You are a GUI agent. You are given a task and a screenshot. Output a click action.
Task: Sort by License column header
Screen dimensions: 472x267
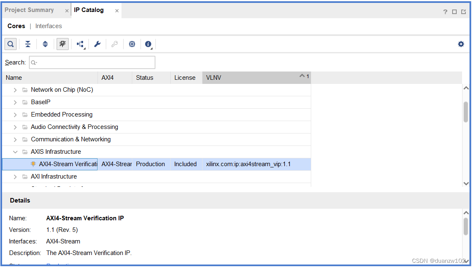click(x=187, y=78)
